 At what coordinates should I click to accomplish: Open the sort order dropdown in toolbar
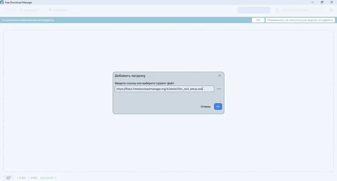click(30, 10)
